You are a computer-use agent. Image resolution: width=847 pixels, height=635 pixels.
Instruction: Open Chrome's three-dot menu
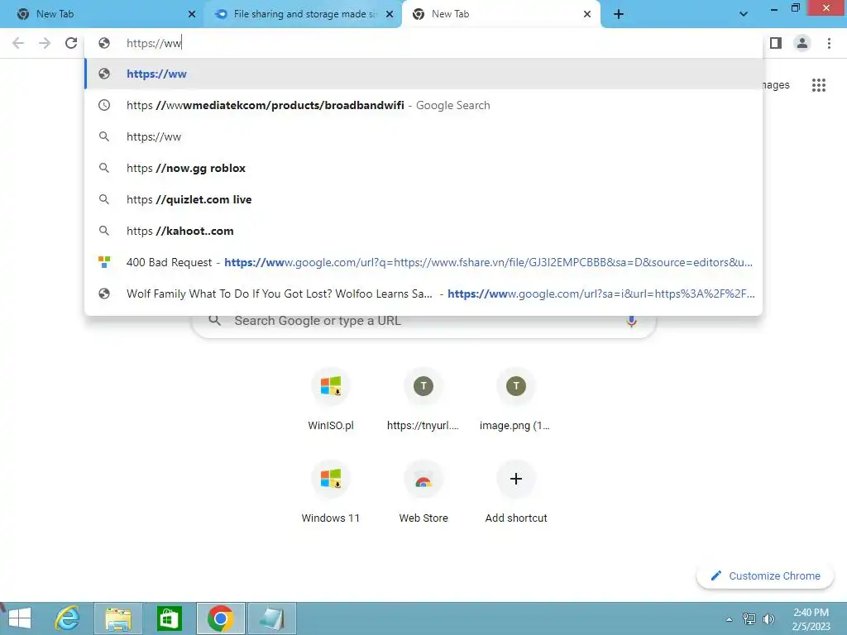click(829, 43)
